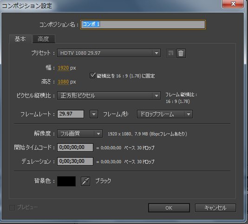The width and height of the screenshot is (248, 224).
Task: Toggle the 縦横比を16:9に固定 checkbox
Action: (x=92, y=76)
